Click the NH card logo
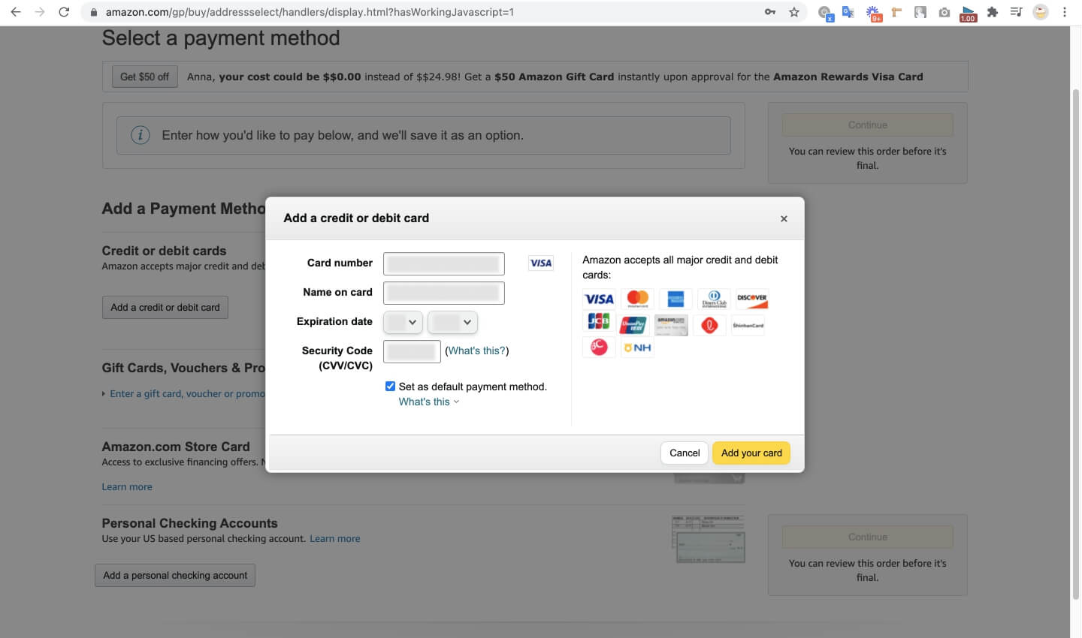The image size is (1082, 638). (637, 348)
